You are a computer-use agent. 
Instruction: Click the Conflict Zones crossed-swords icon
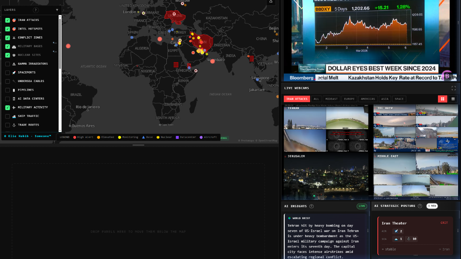[14, 37]
